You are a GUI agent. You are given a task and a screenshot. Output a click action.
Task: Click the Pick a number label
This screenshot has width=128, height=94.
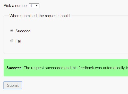click(x=16, y=6)
